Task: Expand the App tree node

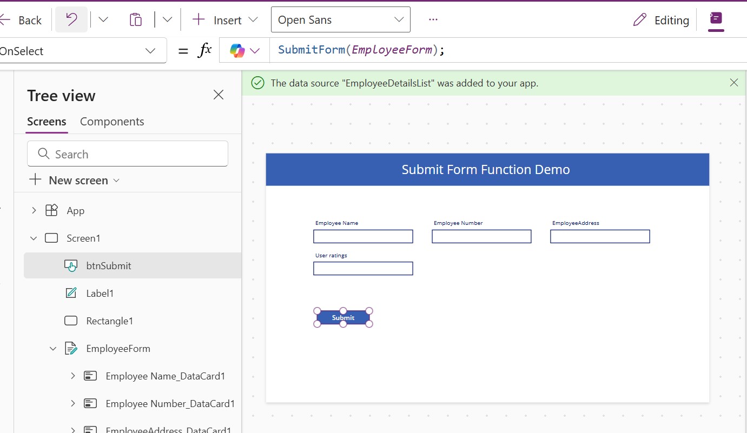Action: click(x=34, y=210)
